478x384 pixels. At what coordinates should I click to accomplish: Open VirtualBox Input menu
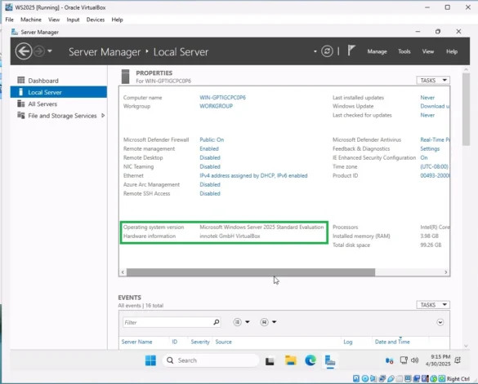[x=73, y=20]
